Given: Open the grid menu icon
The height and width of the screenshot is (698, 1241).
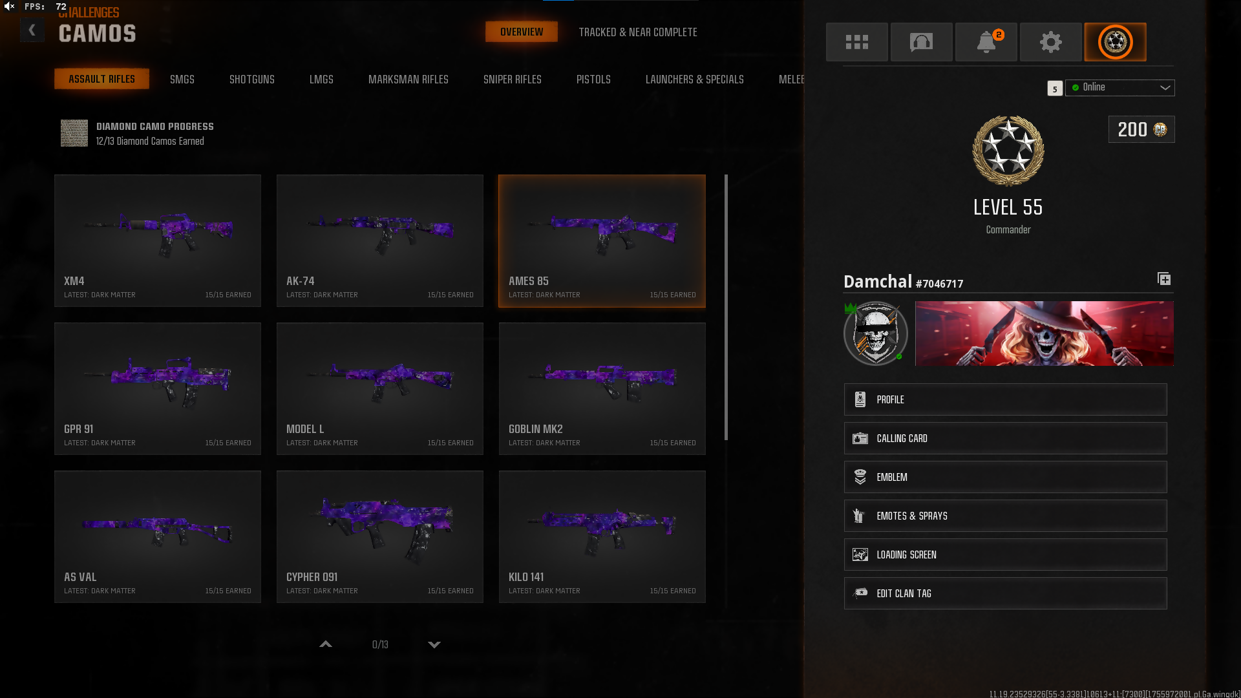Looking at the screenshot, I should (x=856, y=42).
